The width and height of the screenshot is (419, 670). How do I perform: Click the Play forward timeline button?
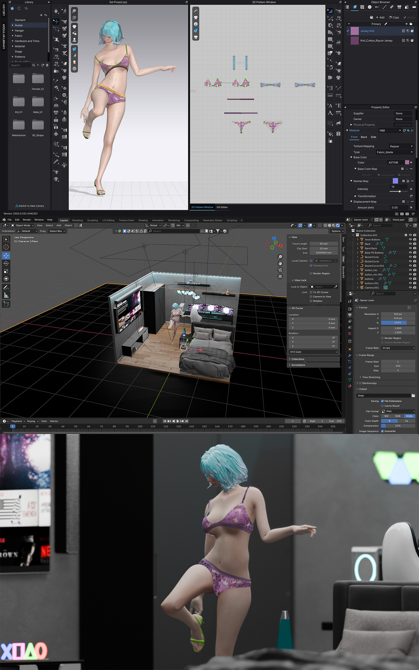[178, 421]
